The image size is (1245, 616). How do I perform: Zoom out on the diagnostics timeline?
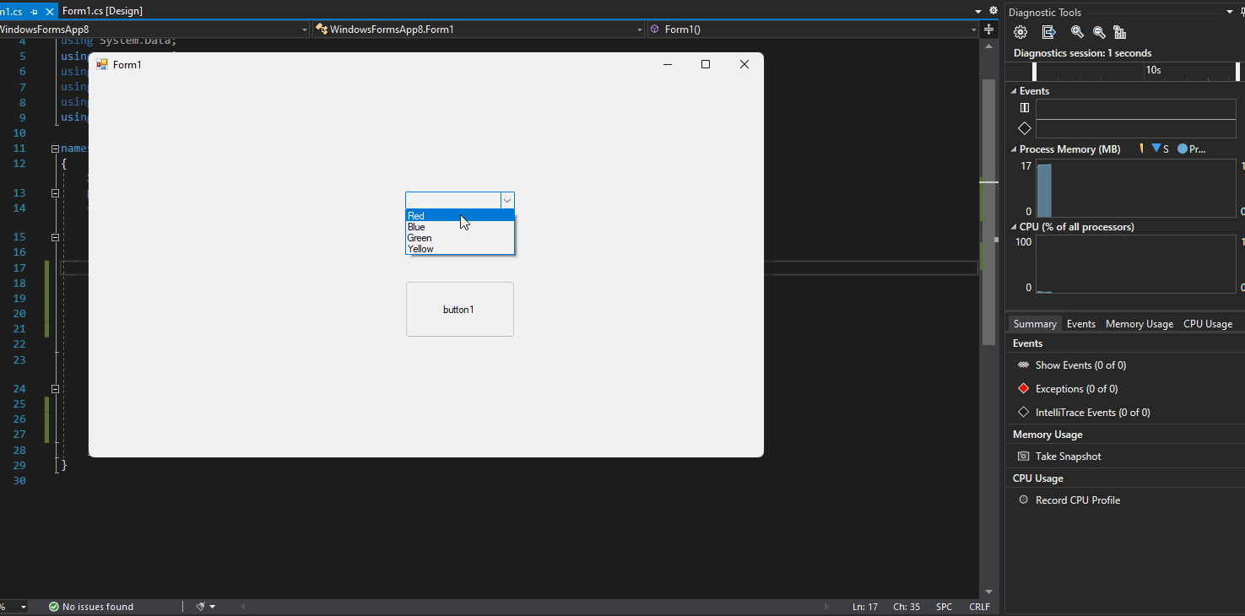1099,32
